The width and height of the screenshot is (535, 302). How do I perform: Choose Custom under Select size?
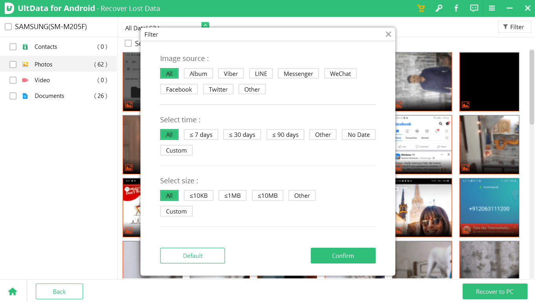[x=176, y=211]
